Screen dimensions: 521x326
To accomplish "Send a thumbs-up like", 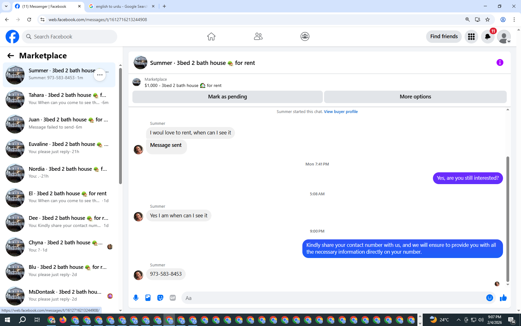I will tap(503, 298).
